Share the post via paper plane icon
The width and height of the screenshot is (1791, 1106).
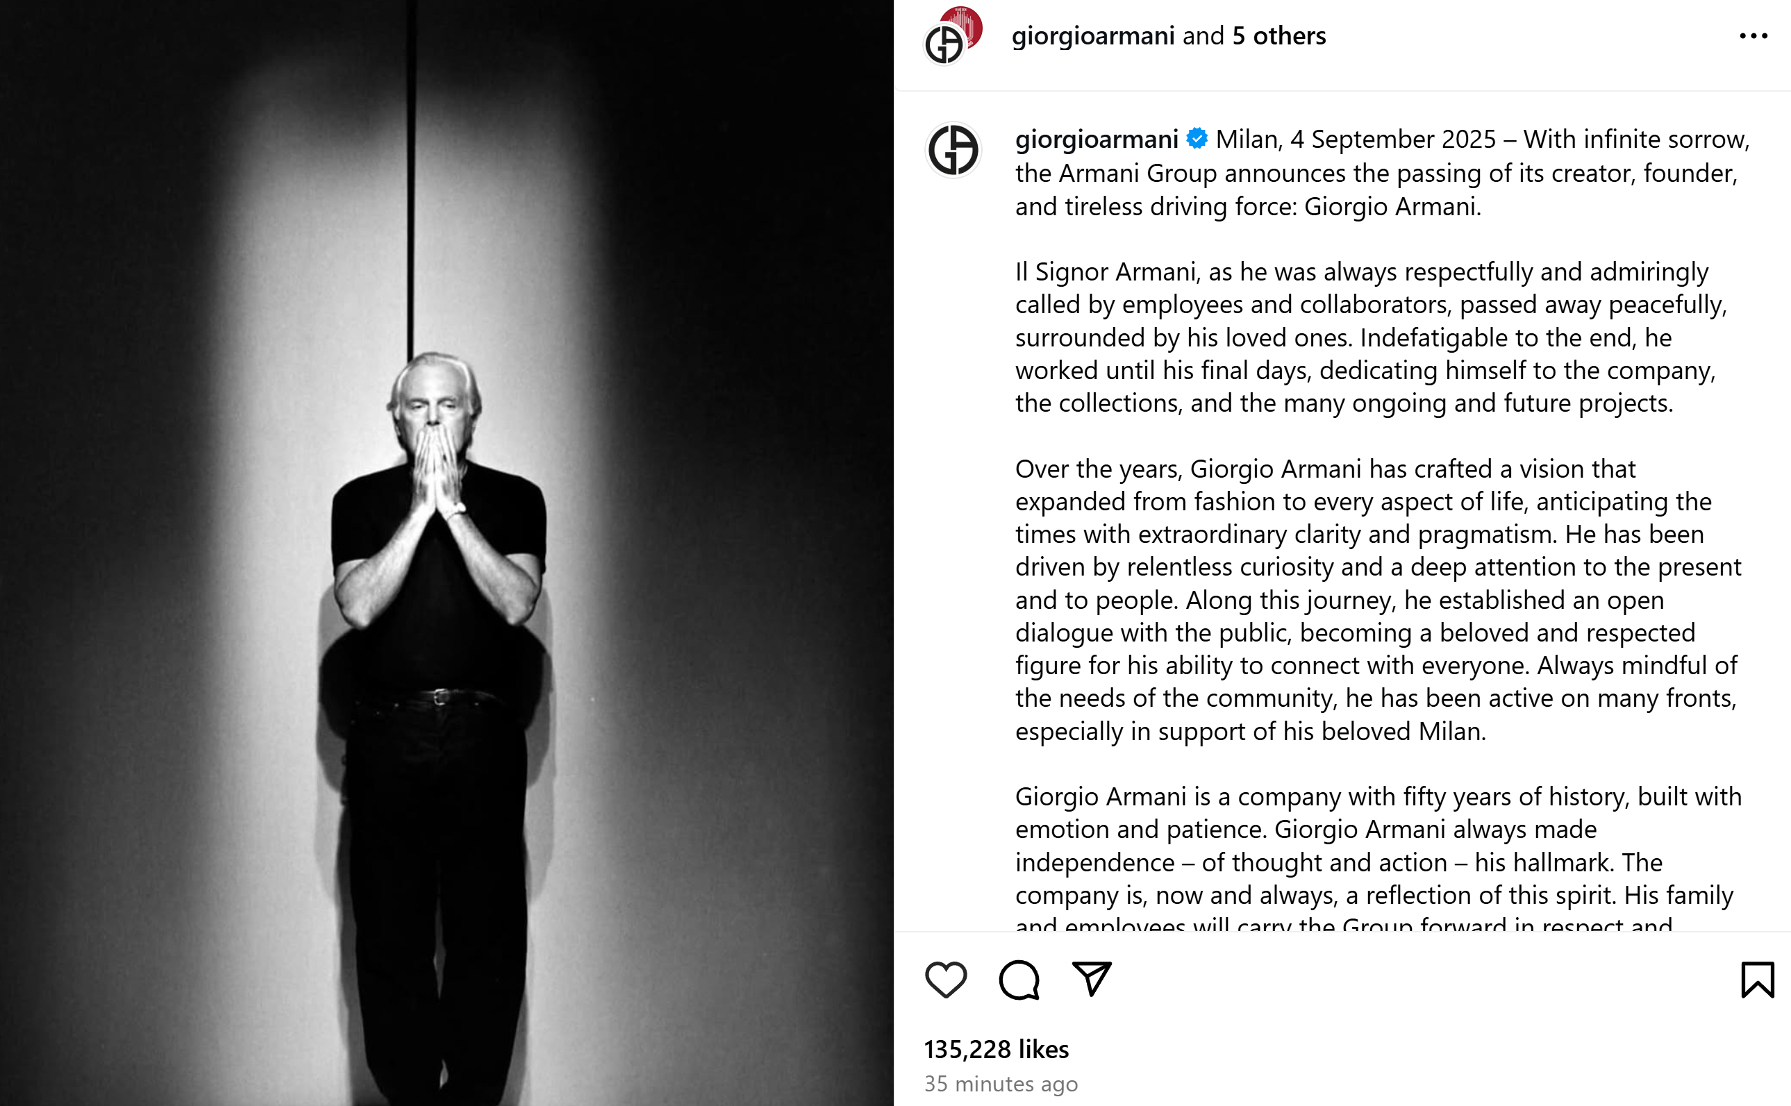[x=1092, y=979]
